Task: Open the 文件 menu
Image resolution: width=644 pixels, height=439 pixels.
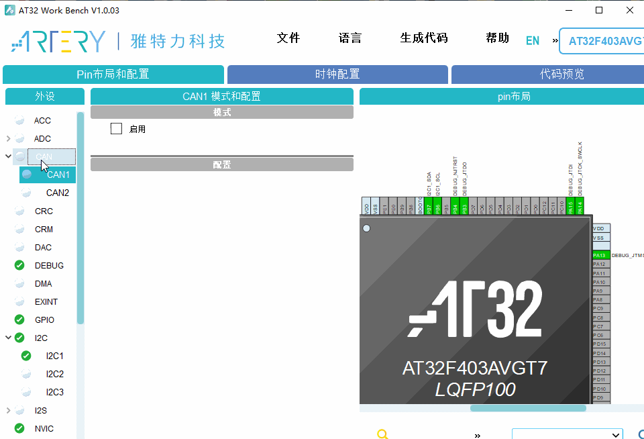Action: pos(288,38)
